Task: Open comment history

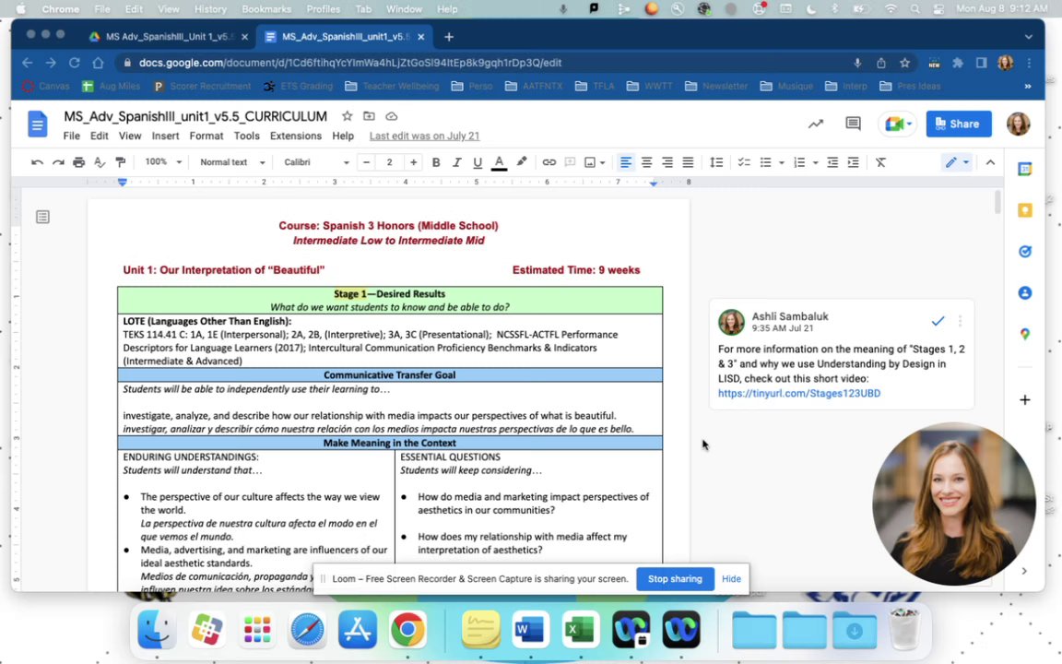Action: tap(853, 124)
